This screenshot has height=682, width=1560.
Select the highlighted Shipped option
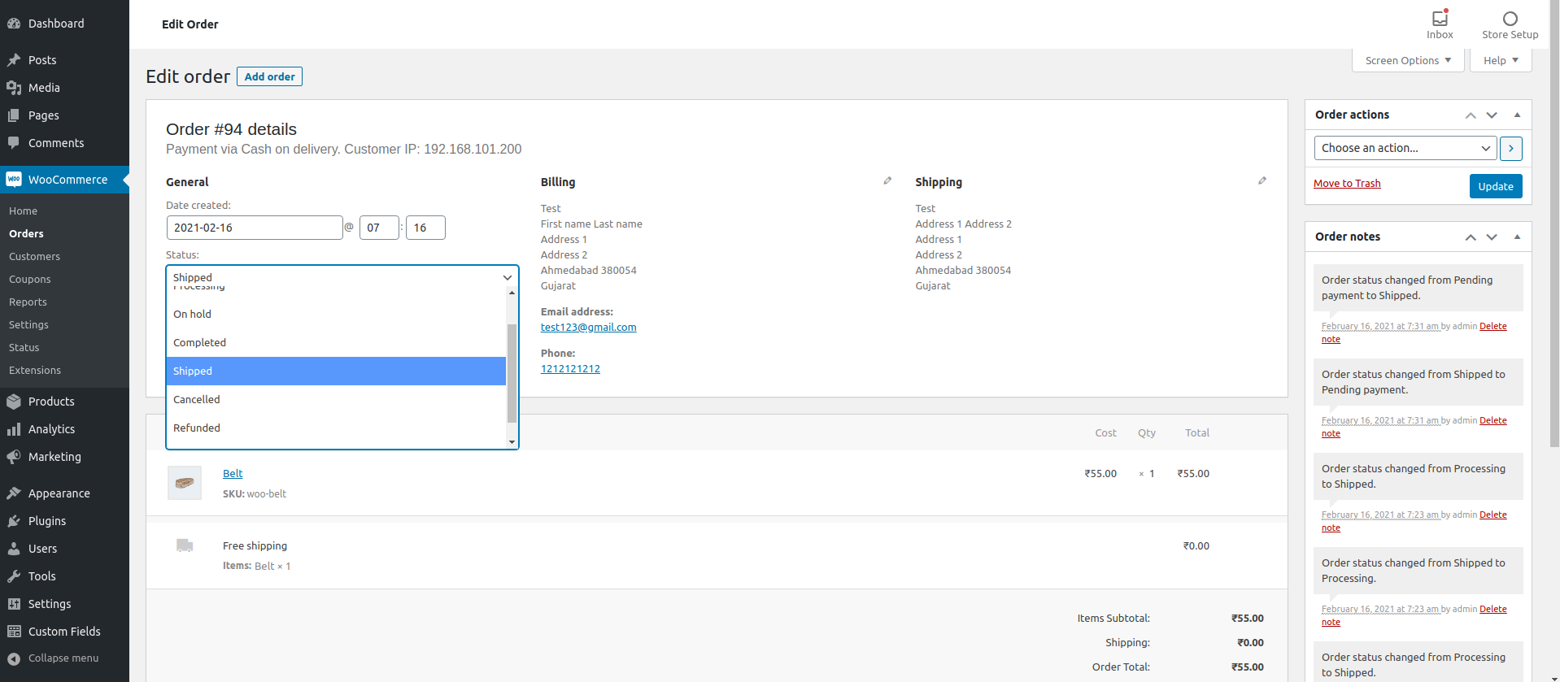click(x=336, y=371)
